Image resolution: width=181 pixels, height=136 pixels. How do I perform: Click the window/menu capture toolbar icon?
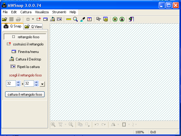point(45,19)
